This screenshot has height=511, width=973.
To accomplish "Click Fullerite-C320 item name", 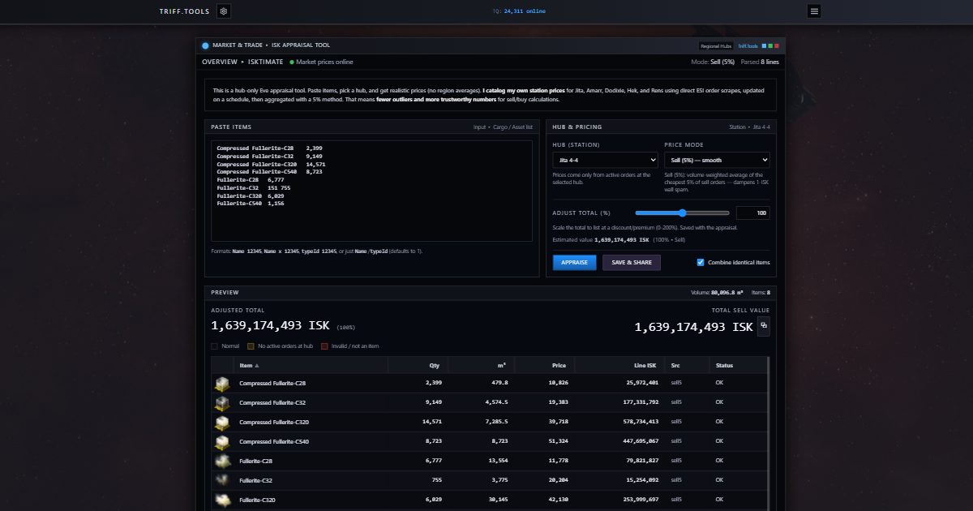I will point(257,500).
